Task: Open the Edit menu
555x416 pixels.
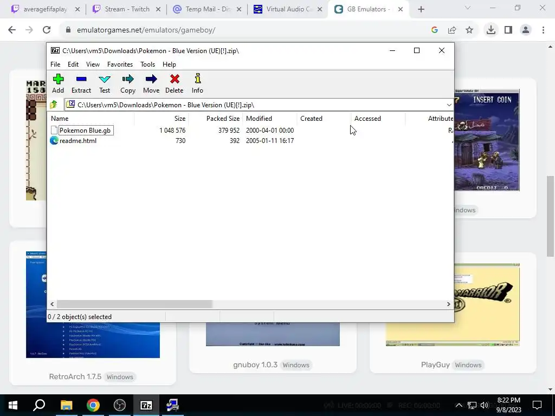Action: [73, 64]
